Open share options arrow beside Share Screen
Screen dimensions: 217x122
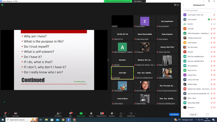tap(85, 114)
